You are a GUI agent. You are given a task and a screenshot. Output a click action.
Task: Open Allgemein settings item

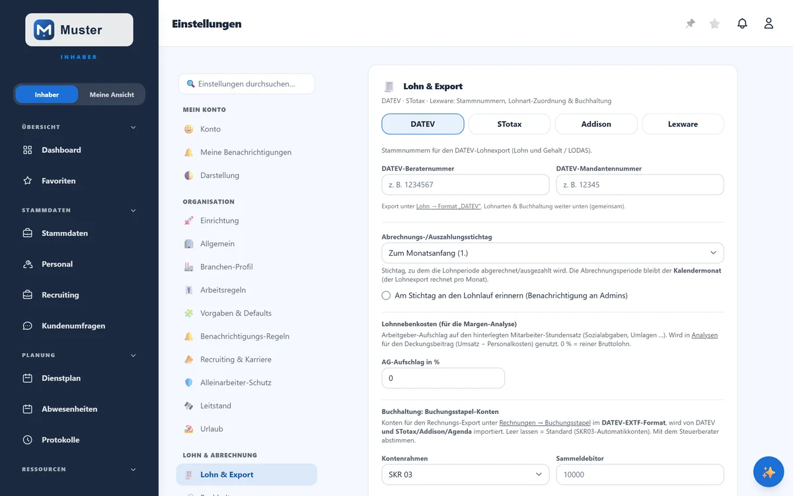(x=246, y=243)
